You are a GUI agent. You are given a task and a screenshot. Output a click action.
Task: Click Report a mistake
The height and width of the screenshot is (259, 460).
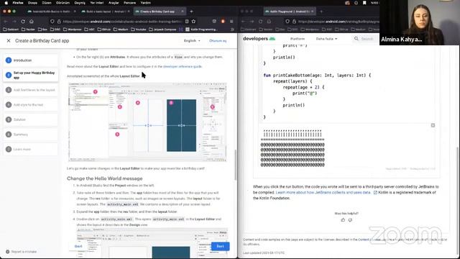(x=21, y=252)
